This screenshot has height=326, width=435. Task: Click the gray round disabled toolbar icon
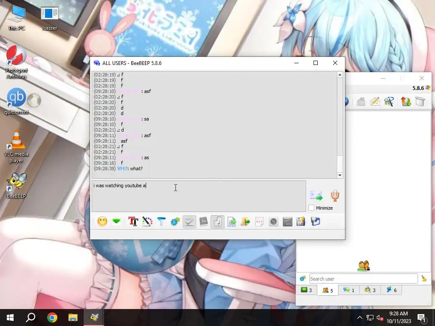tap(274, 222)
